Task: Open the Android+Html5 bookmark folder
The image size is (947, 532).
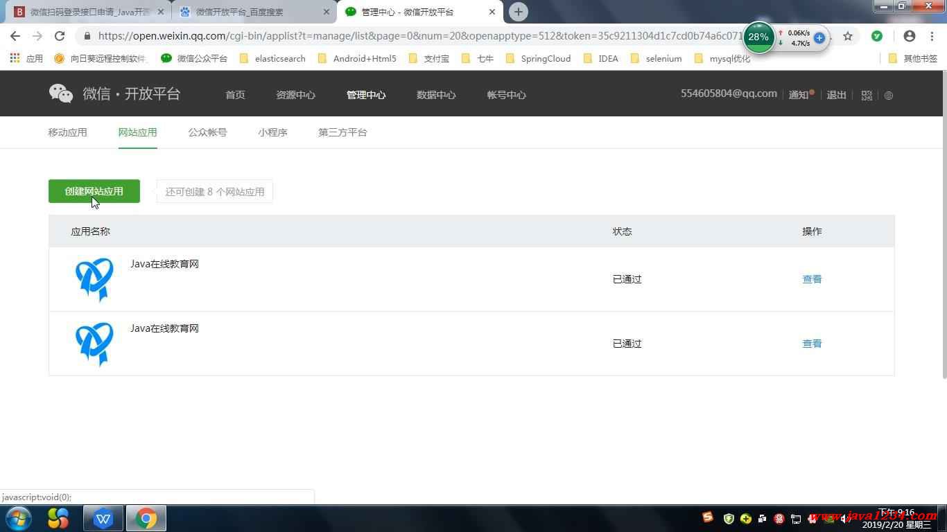Action: 357,58
